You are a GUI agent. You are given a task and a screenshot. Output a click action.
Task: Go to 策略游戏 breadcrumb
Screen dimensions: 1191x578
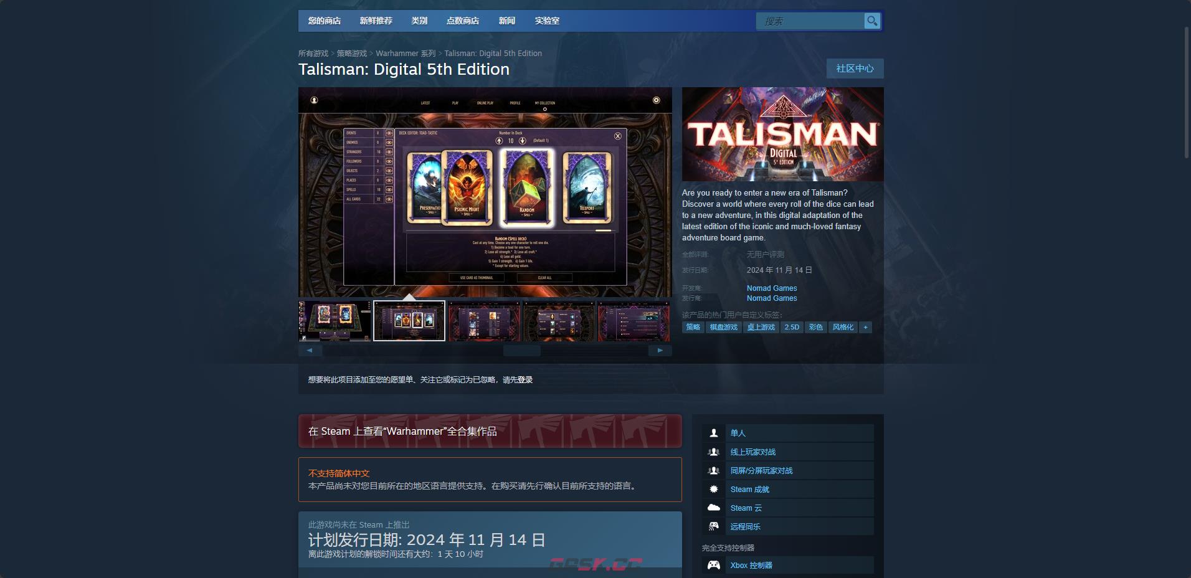[352, 54]
